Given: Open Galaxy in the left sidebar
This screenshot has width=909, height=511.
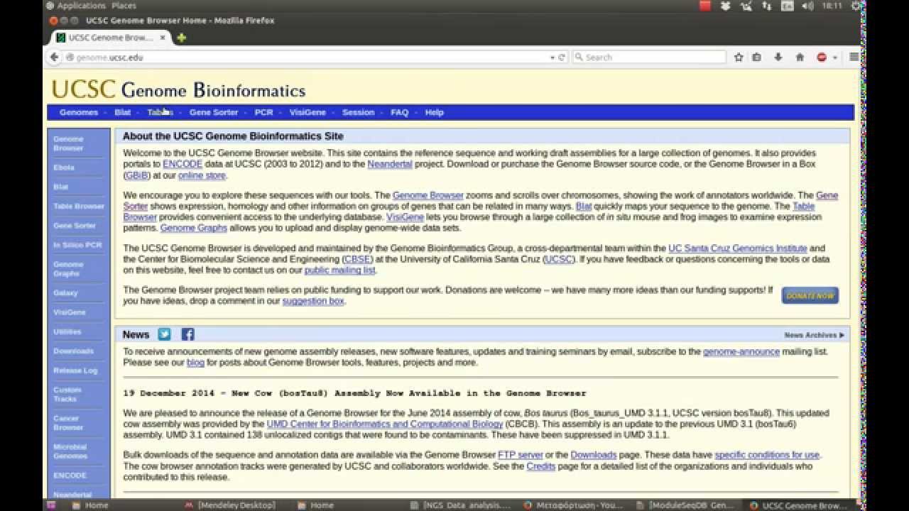Looking at the screenshot, I should (65, 293).
